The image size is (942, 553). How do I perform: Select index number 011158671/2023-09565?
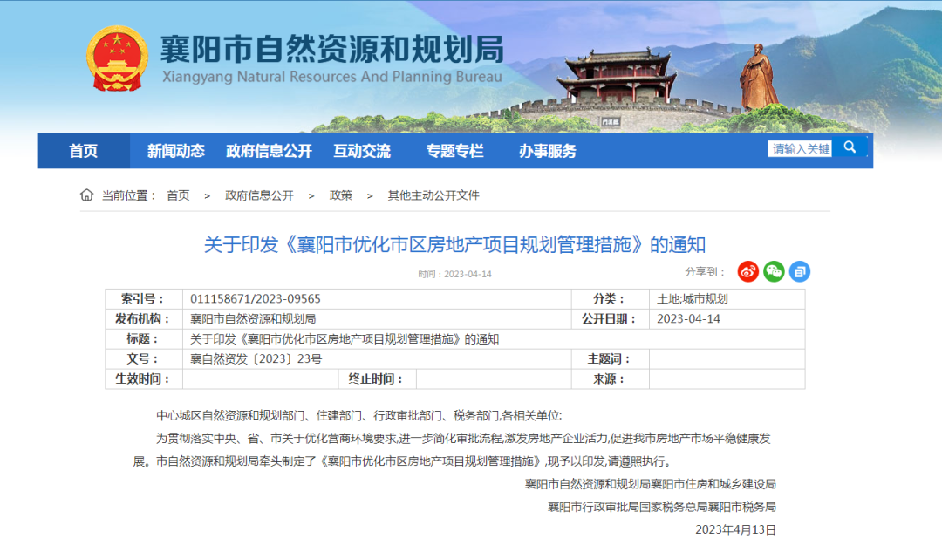256,298
